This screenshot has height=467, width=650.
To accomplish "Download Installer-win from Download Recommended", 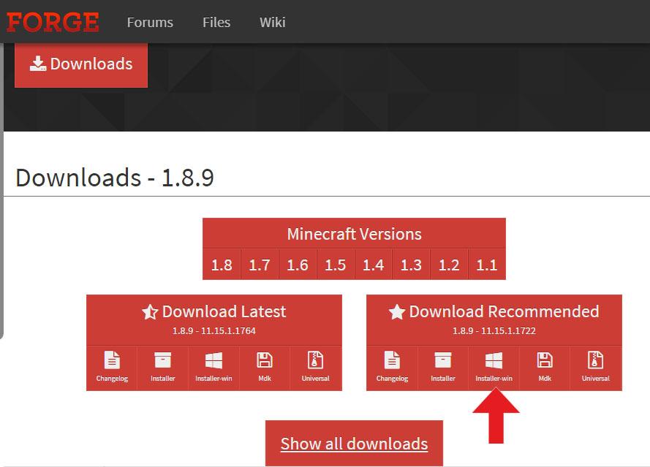I will coord(494,366).
